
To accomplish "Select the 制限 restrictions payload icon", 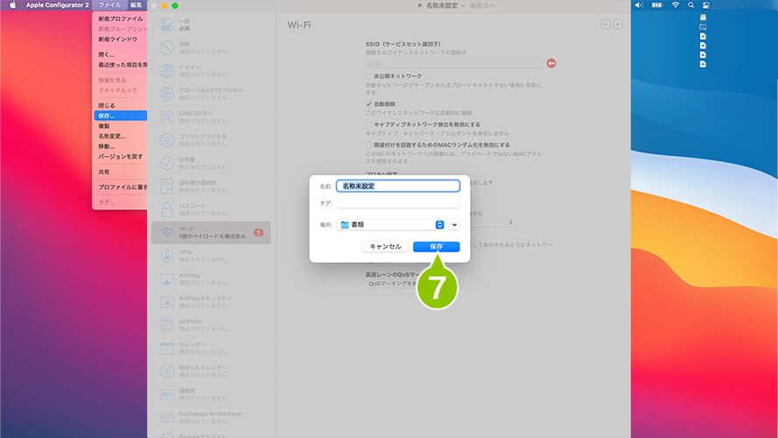I will (x=166, y=47).
